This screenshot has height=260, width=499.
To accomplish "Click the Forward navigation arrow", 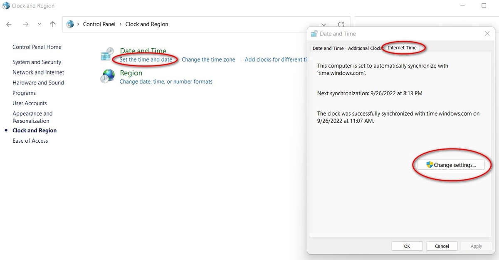I will [x=25, y=24].
